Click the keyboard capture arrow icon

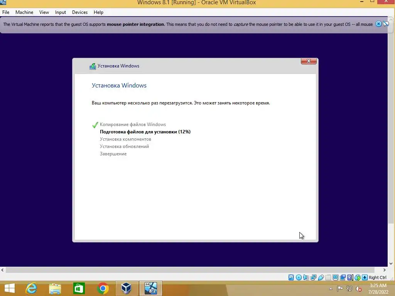point(365,277)
